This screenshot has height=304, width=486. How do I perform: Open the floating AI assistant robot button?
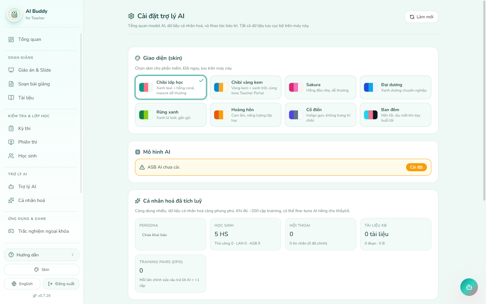pyautogui.click(x=469, y=287)
